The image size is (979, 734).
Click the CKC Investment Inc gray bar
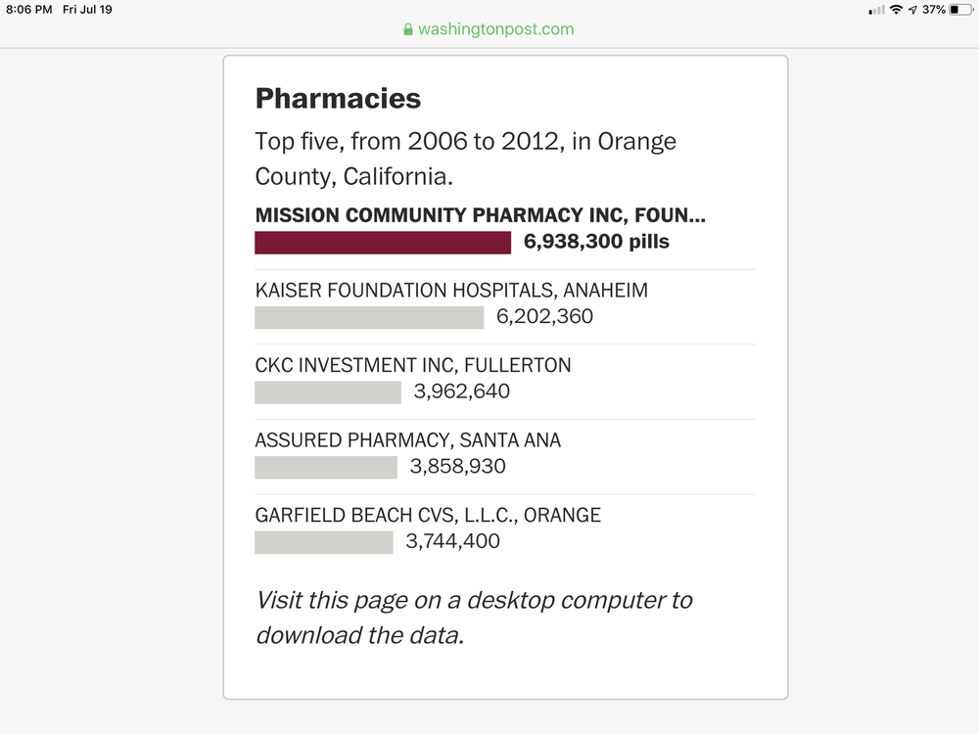tap(328, 392)
